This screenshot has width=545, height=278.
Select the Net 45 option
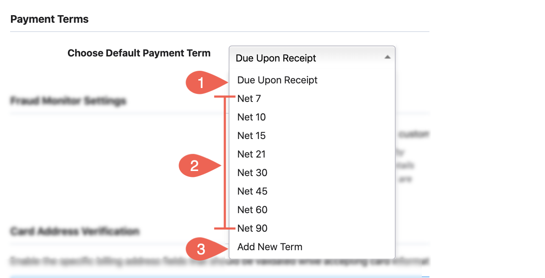(x=312, y=191)
